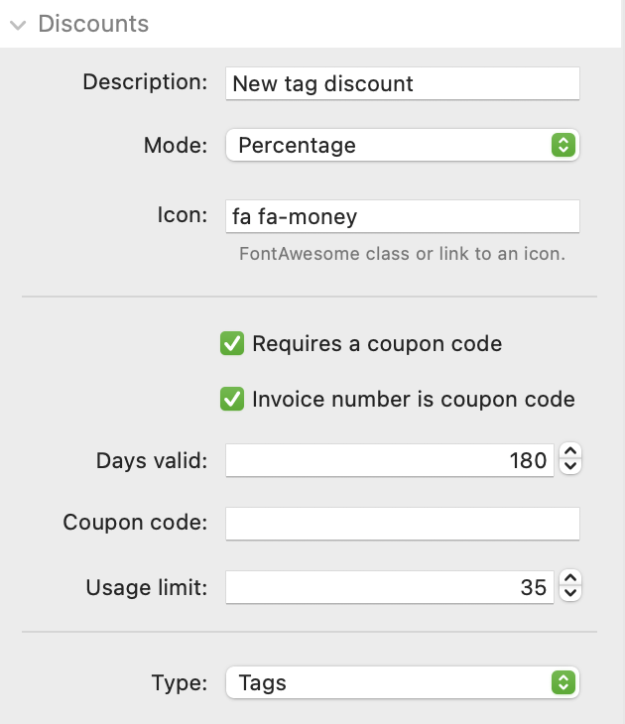
Task: Click the Requires a coupon code label
Action: [x=377, y=344]
